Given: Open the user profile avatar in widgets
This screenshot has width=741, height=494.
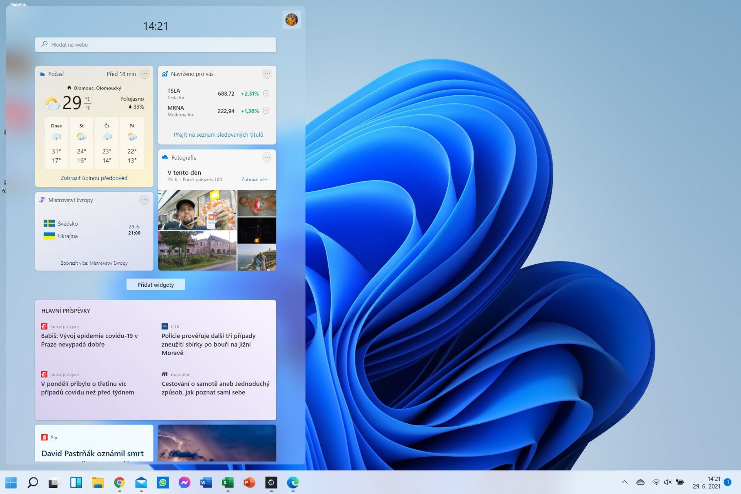Looking at the screenshot, I should point(291,19).
